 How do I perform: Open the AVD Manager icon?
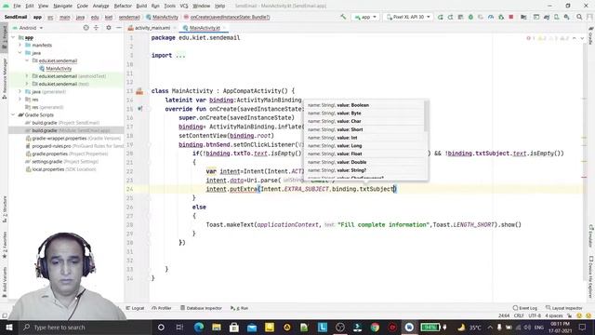tap(557, 17)
